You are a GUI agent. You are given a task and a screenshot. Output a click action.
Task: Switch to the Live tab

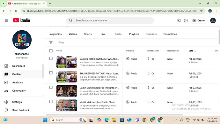103,34
